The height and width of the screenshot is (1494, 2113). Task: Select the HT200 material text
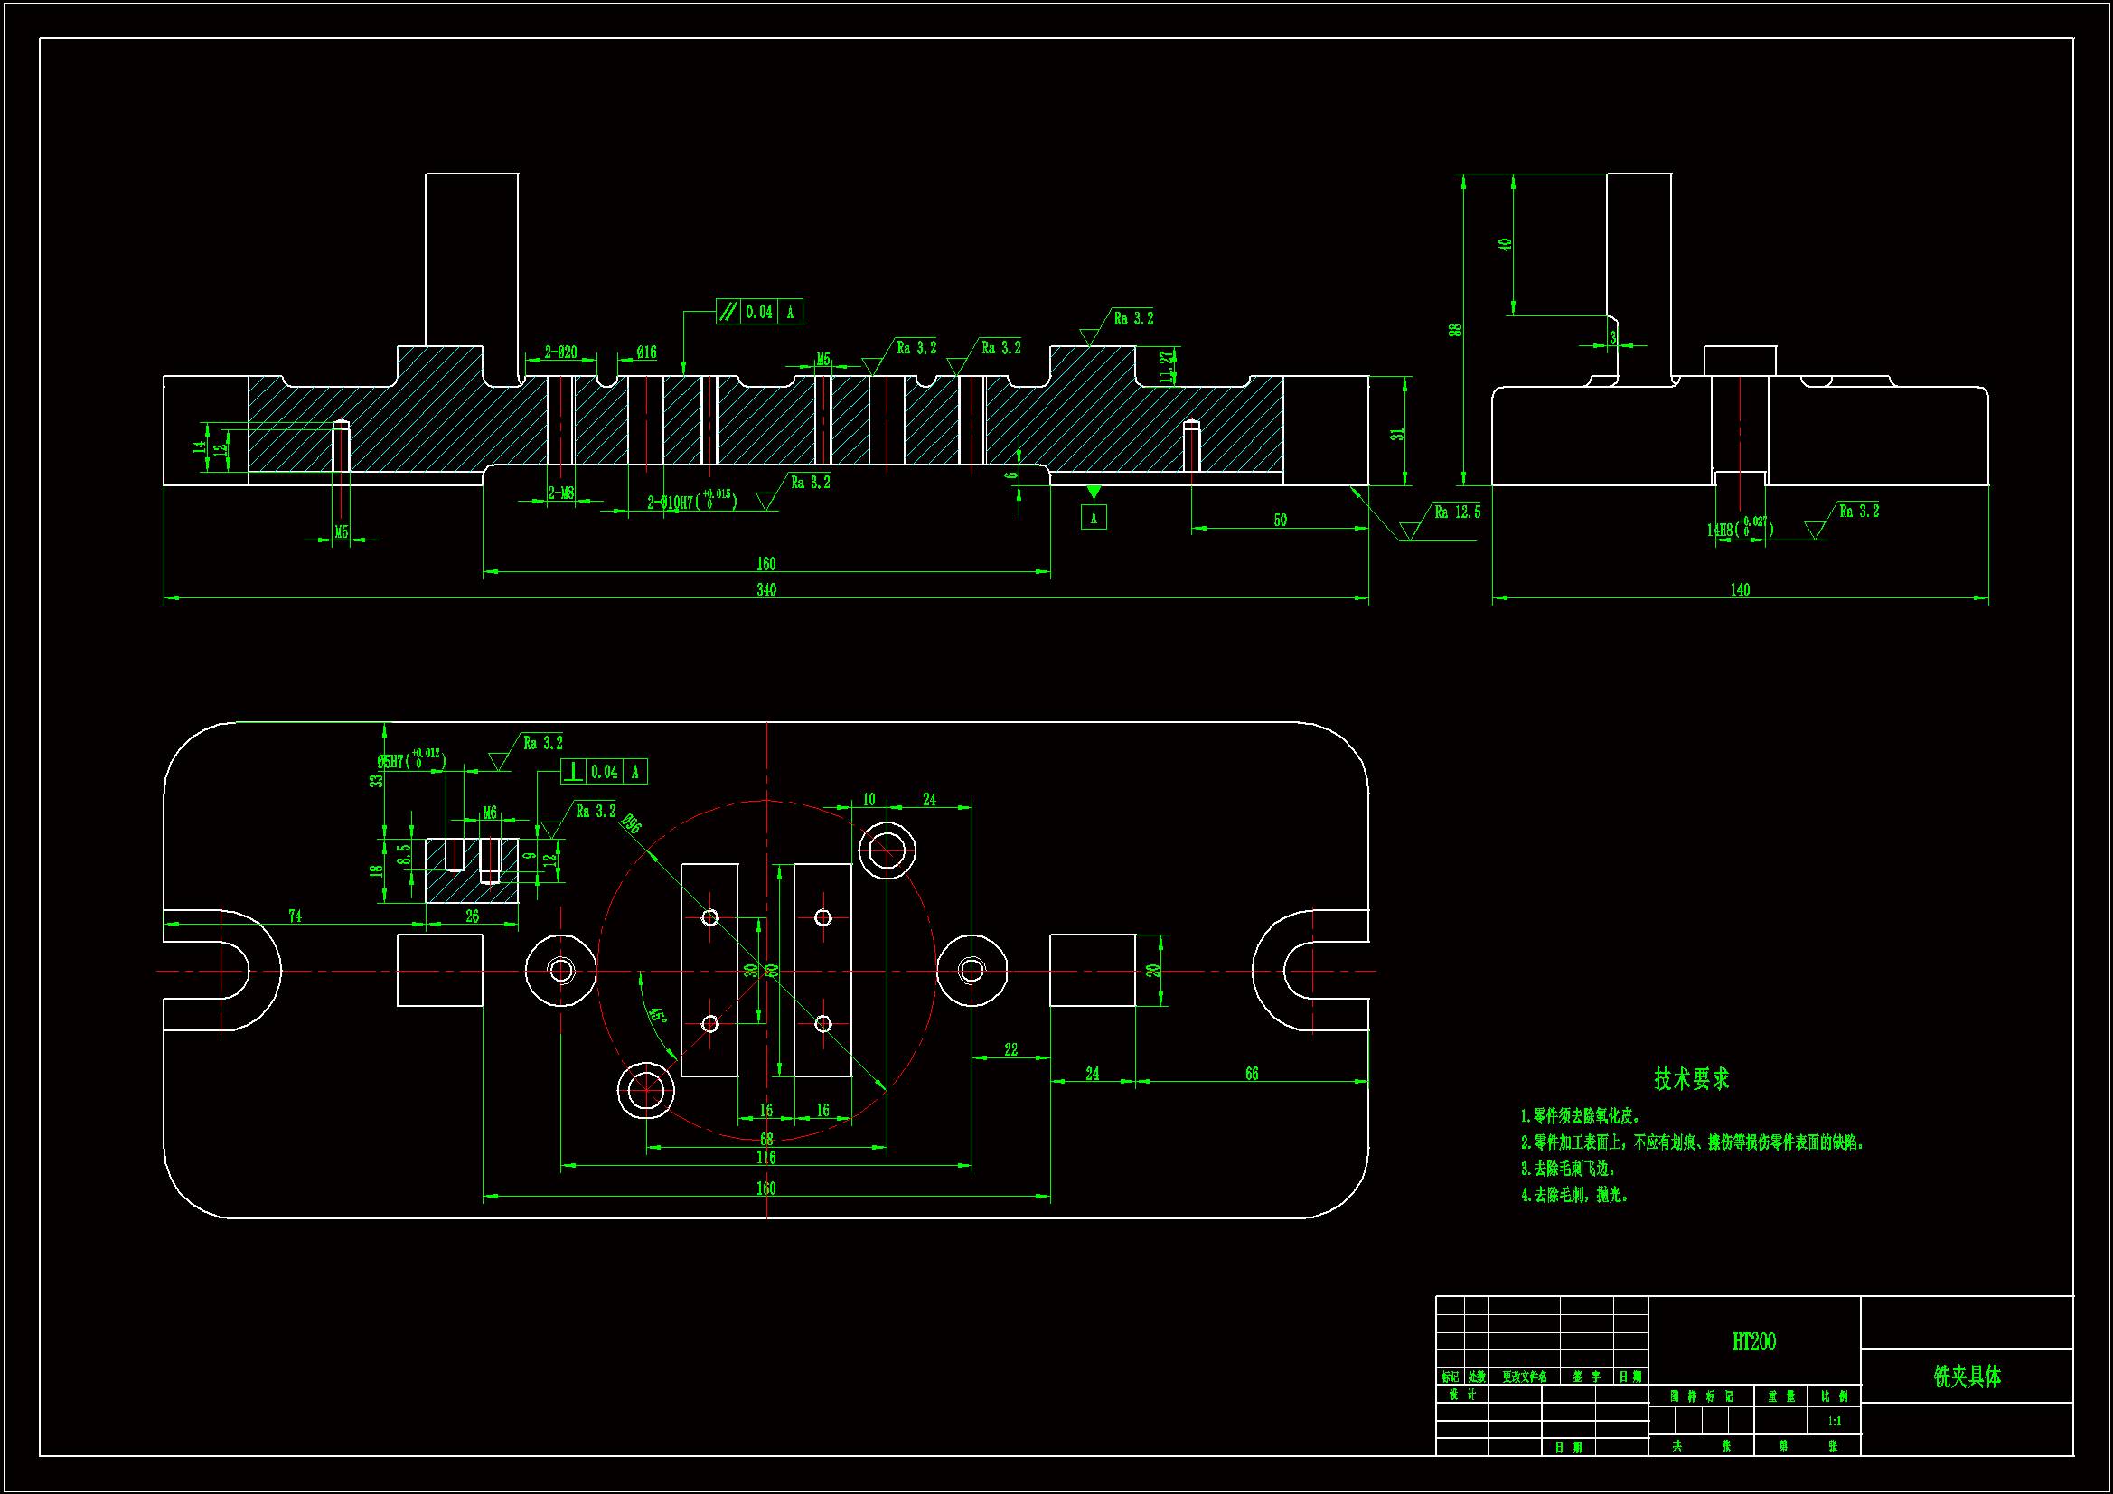pyautogui.click(x=1754, y=1342)
